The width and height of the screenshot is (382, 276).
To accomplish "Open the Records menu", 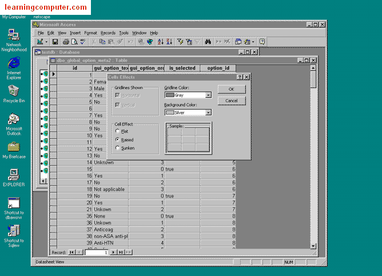I will tap(108, 33).
